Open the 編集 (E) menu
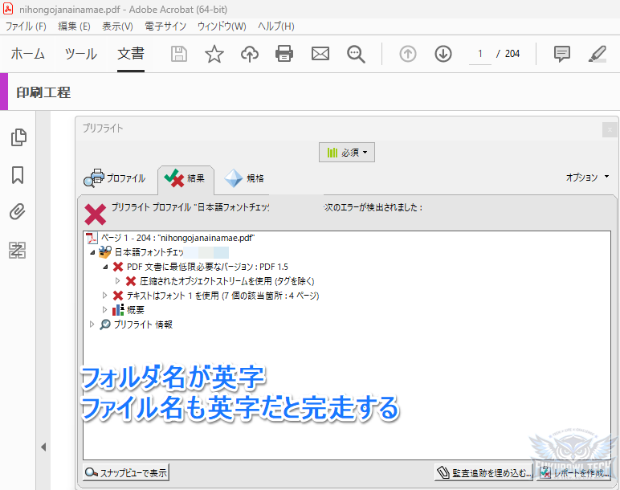The width and height of the screenshot is (620, 490). tap(74, 27)
